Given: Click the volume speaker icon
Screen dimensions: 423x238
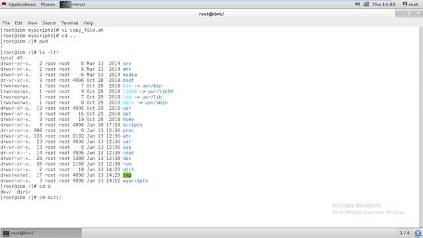Looking at the screenshot, I should point(357,4).
